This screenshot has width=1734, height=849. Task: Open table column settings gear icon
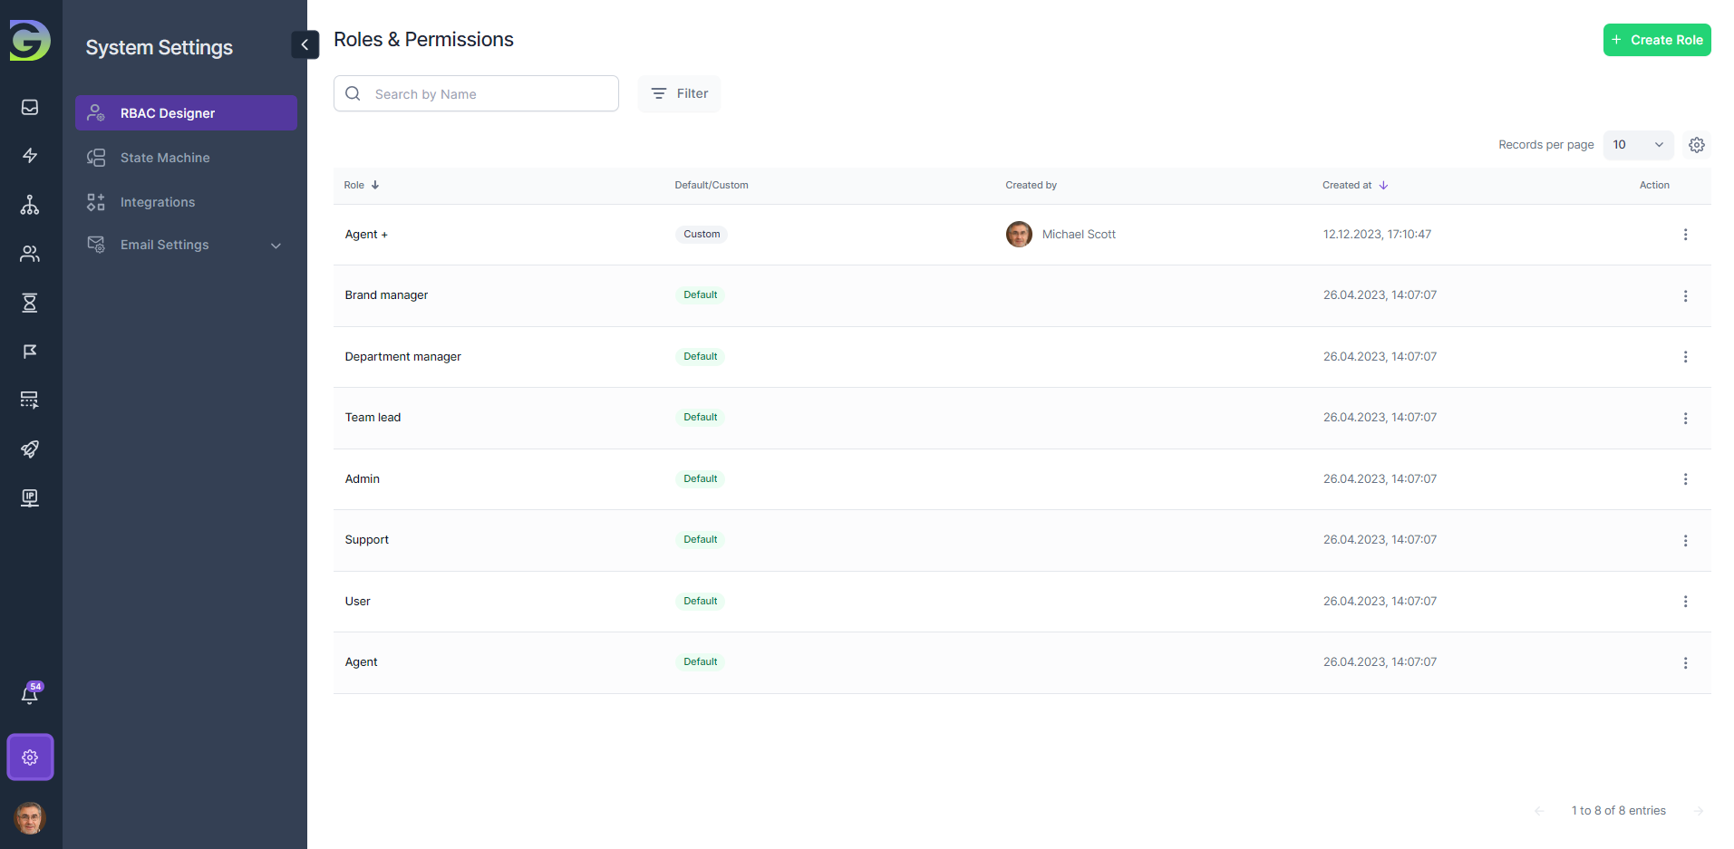pyautogui.click(x=1696, y=145)
